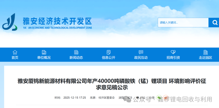Open the 新闻动态 navigation item
This screenshot has height=108, width=219.
pos(76,55)
